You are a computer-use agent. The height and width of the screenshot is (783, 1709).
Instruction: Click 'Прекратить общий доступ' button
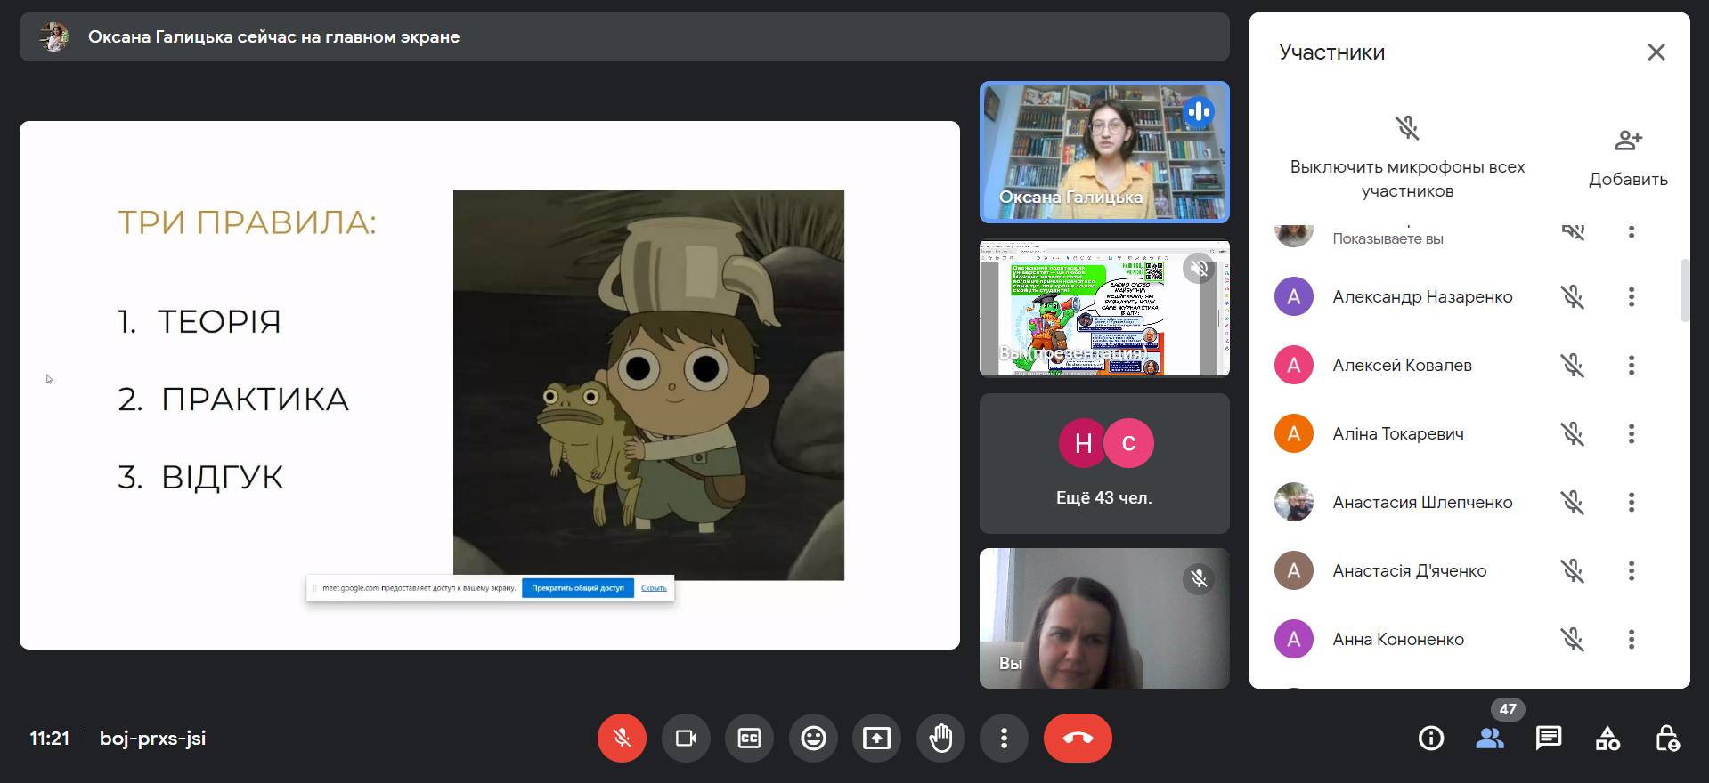tap(578, 588)
